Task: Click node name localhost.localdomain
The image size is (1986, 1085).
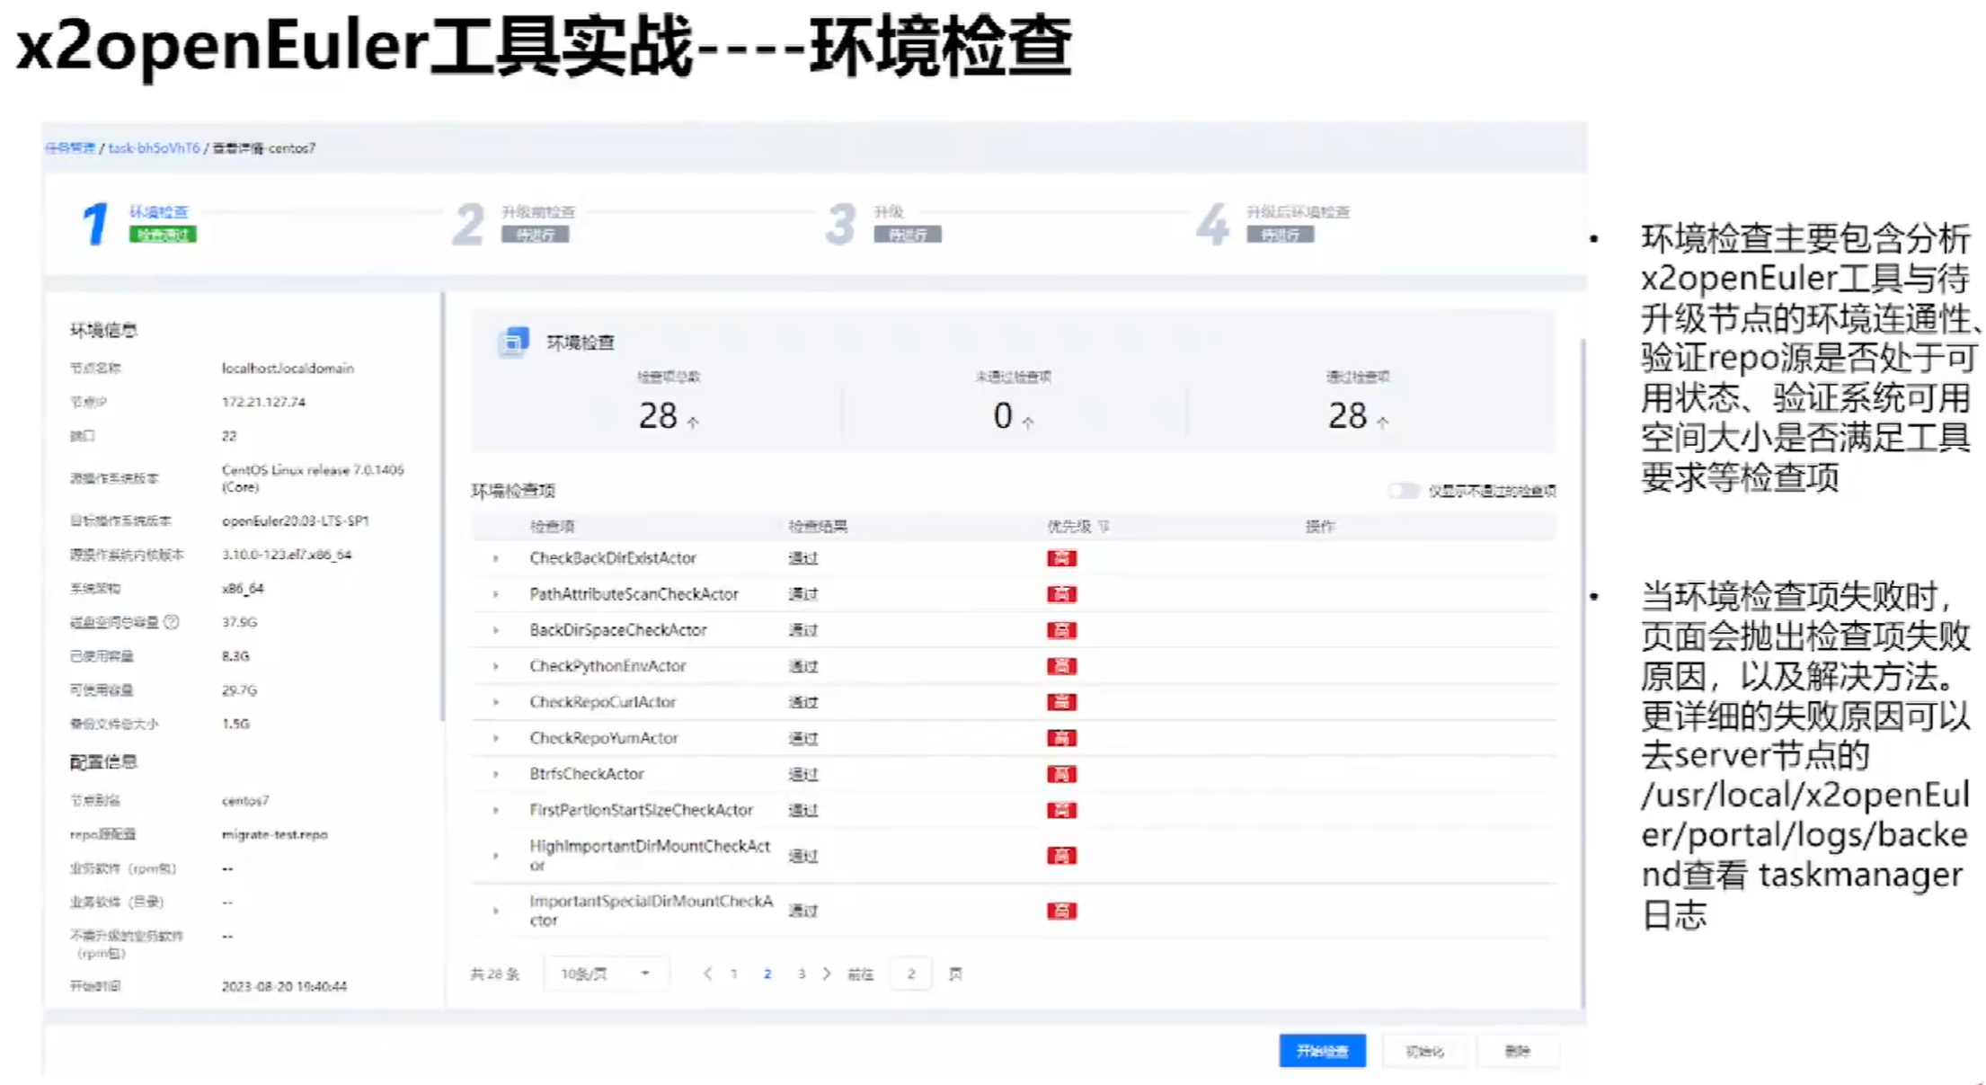Action: coord(288,369)
